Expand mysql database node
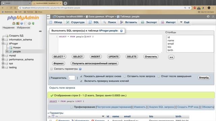This screenshot has height=121, width=216. pyautogui.click(x=3, y=55)
